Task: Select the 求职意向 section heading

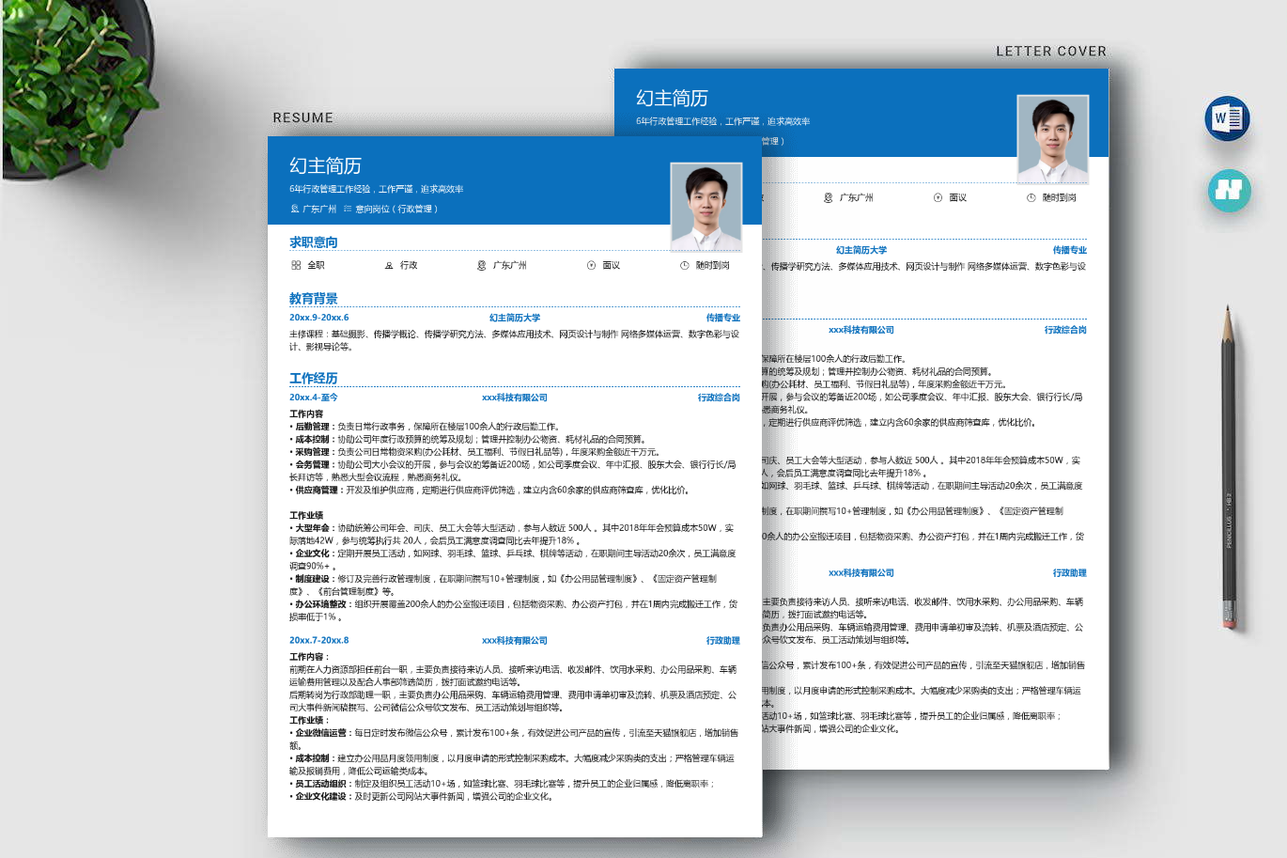Action: tap(313, 242)
